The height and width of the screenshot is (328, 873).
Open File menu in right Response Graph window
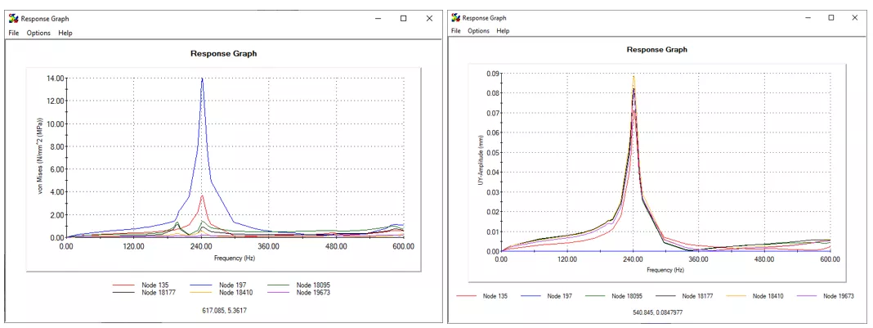(456, 31)
